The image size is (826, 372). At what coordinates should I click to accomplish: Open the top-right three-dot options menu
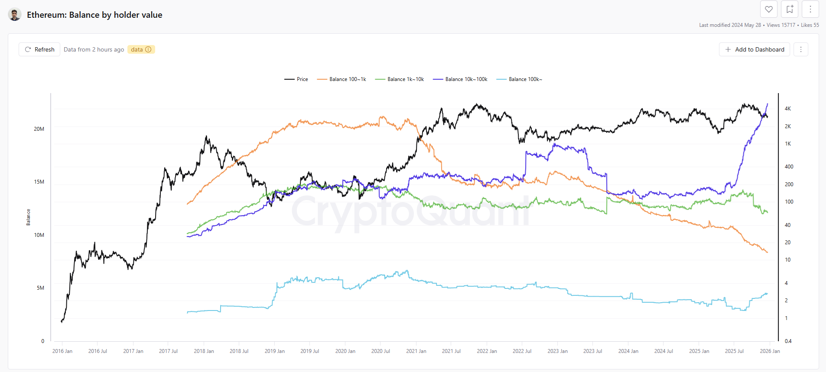coord(810,9)
